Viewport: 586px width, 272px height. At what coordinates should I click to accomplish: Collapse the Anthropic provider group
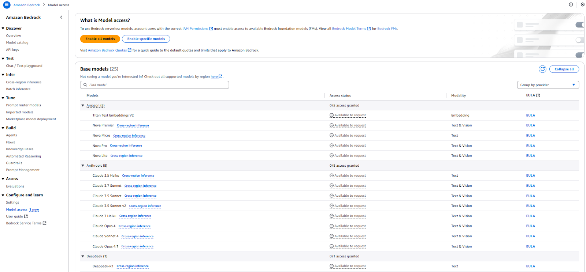click(x=83, y=166)
